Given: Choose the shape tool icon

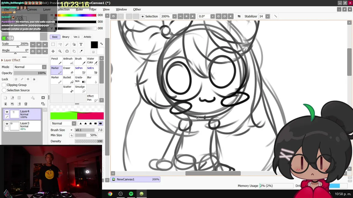Looking at the screenshot, I should pos(74,44).
